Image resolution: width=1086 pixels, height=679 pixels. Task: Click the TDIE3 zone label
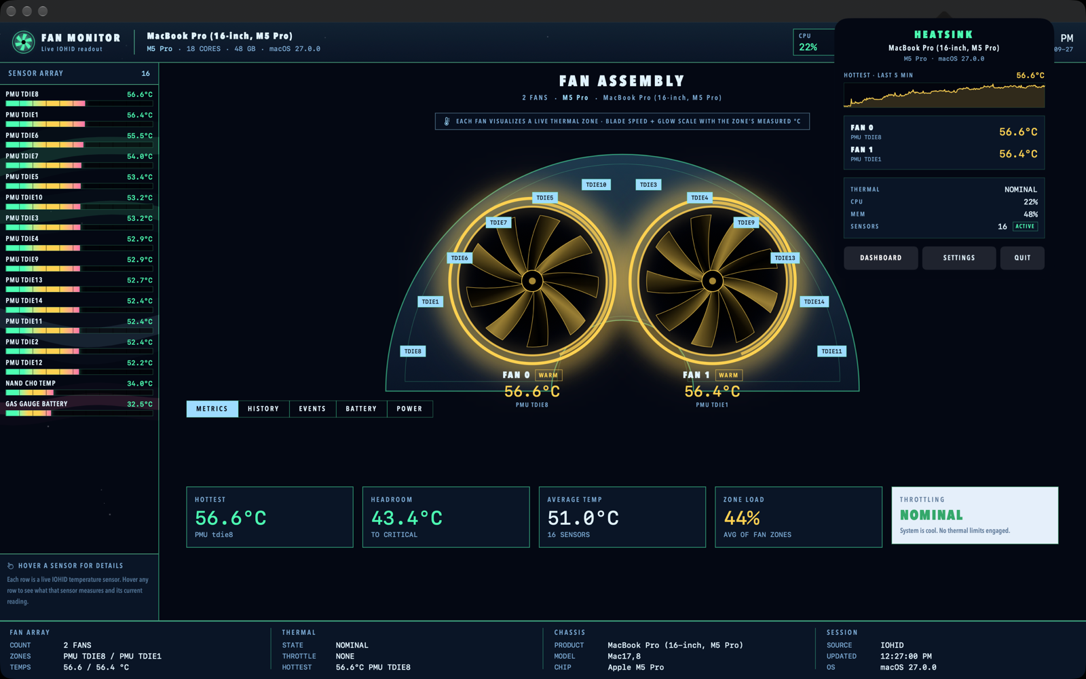(648, 185)
